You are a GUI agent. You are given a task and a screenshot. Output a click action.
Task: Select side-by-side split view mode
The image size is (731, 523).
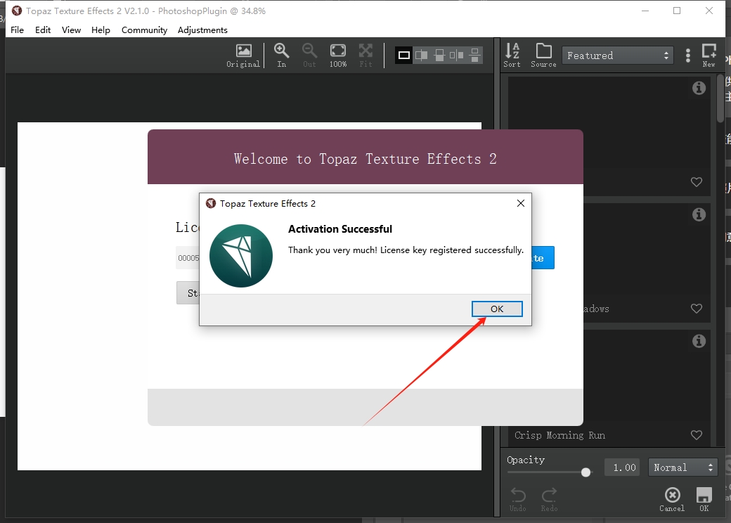422,56
